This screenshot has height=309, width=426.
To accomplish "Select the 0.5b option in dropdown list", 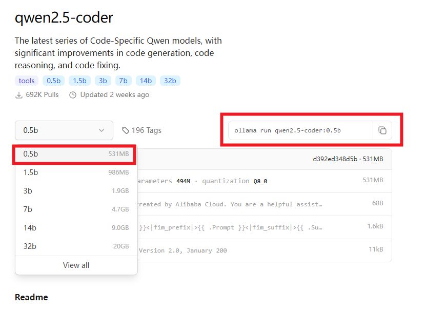I will (76, 154).
